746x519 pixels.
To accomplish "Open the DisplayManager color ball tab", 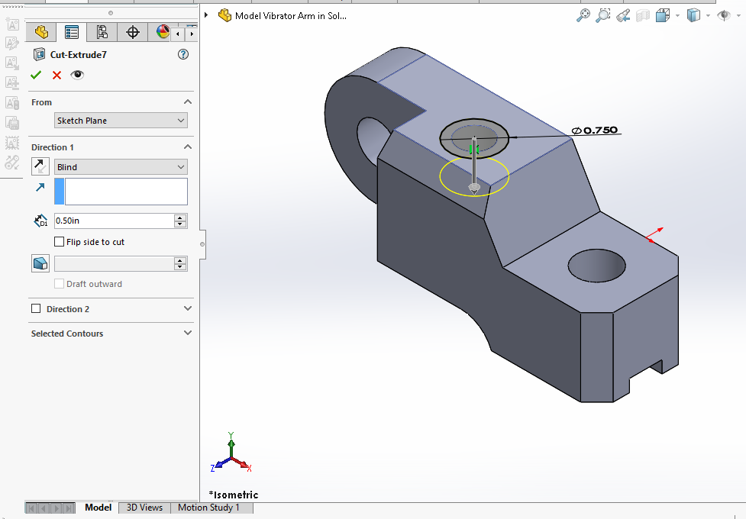I will [x=163, y=32].
